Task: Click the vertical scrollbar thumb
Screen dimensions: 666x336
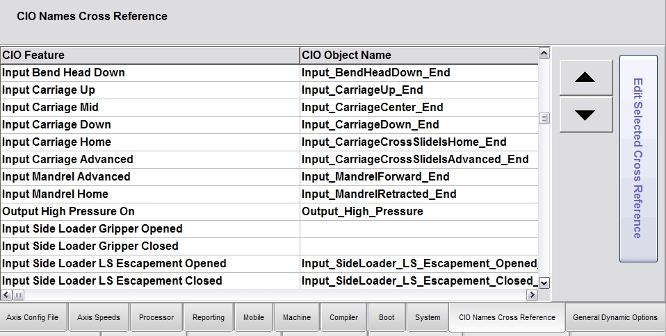Action: (x=544, y=118)
